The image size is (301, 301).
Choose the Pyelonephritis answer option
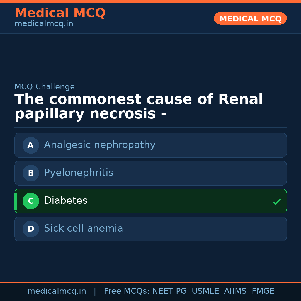[x=79, y=173]
